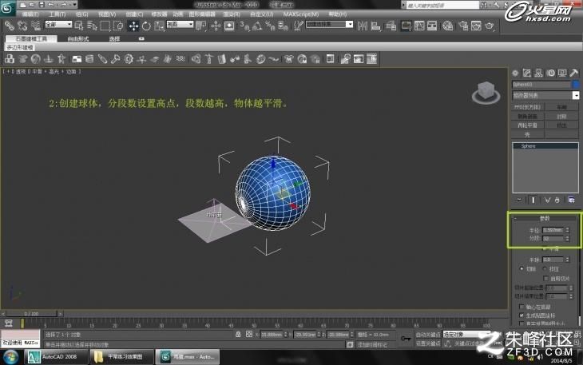This screenshot has height=365, width=583.
Task: Toggle the Percent Snap icon
Action: point(270,26)
